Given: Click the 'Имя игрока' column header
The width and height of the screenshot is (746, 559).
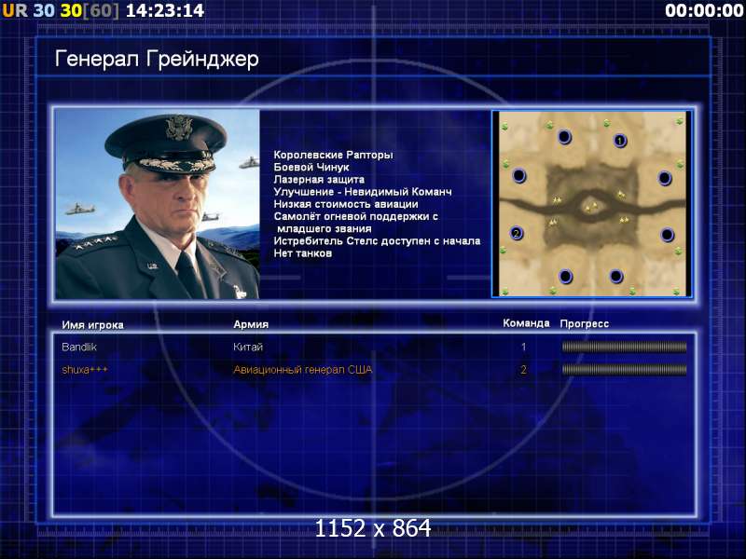Looking at the screenshot, I should pos(92,325).
